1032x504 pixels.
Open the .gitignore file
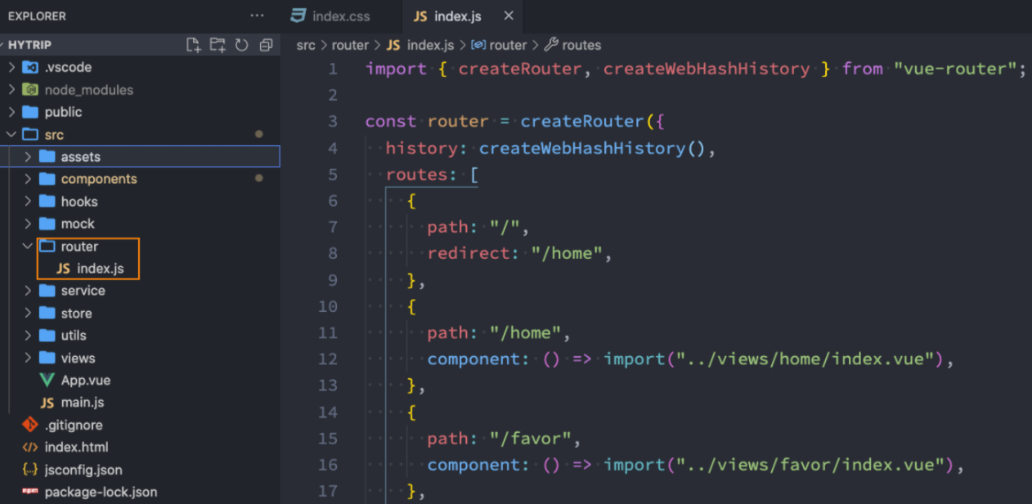tap(74, 425)
